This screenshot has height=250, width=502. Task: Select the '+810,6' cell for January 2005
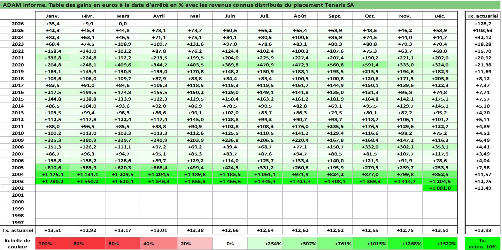coord(52,168)
